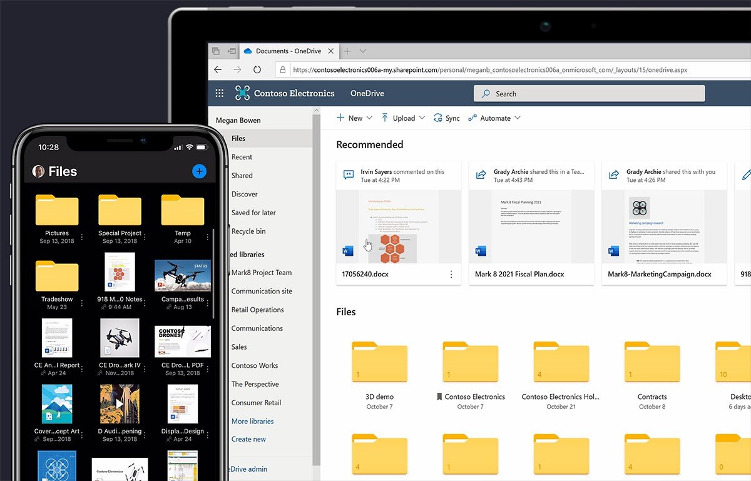The image size is (751, 481).
Task: Open CE An...l Report file on phone
Action: coord(57,338)
